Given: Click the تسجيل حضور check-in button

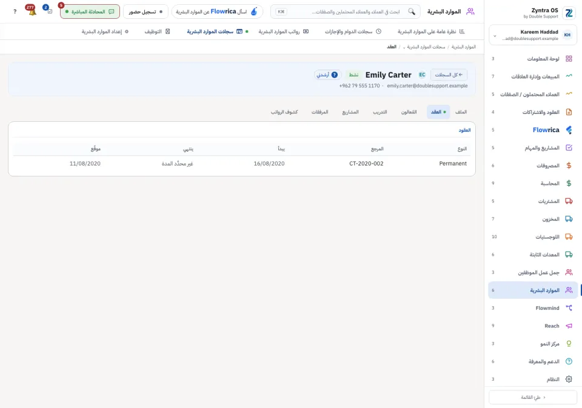Looking at the screenshot, I should (145, 12).
